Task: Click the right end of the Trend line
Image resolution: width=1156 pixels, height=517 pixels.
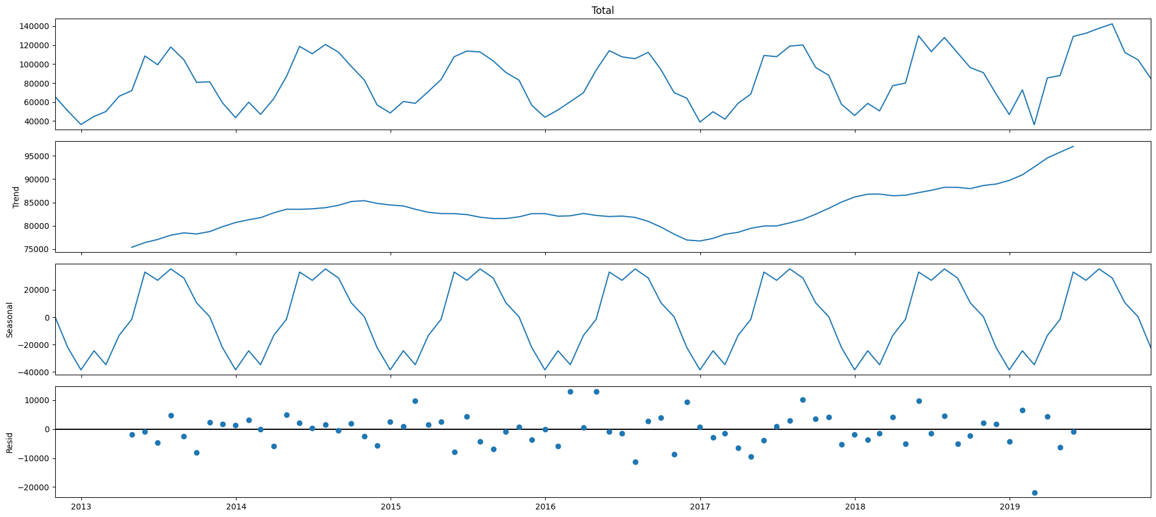Action: click(x=1073, y=146)
